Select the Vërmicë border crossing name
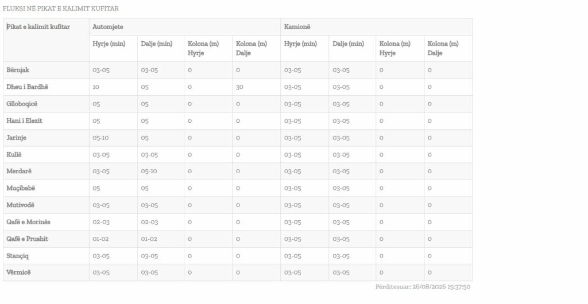The image size is (588, 304). pos(18,272)
